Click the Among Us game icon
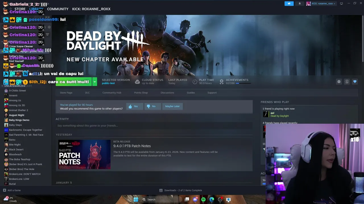The width and height of the screenshot is (364, 204). (6, 100)
